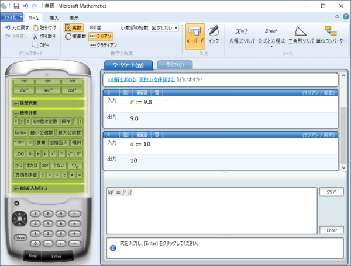Viewport: 351px width, 266px height.
Task: Click 切り取り cut button
Action: [44, 36]
